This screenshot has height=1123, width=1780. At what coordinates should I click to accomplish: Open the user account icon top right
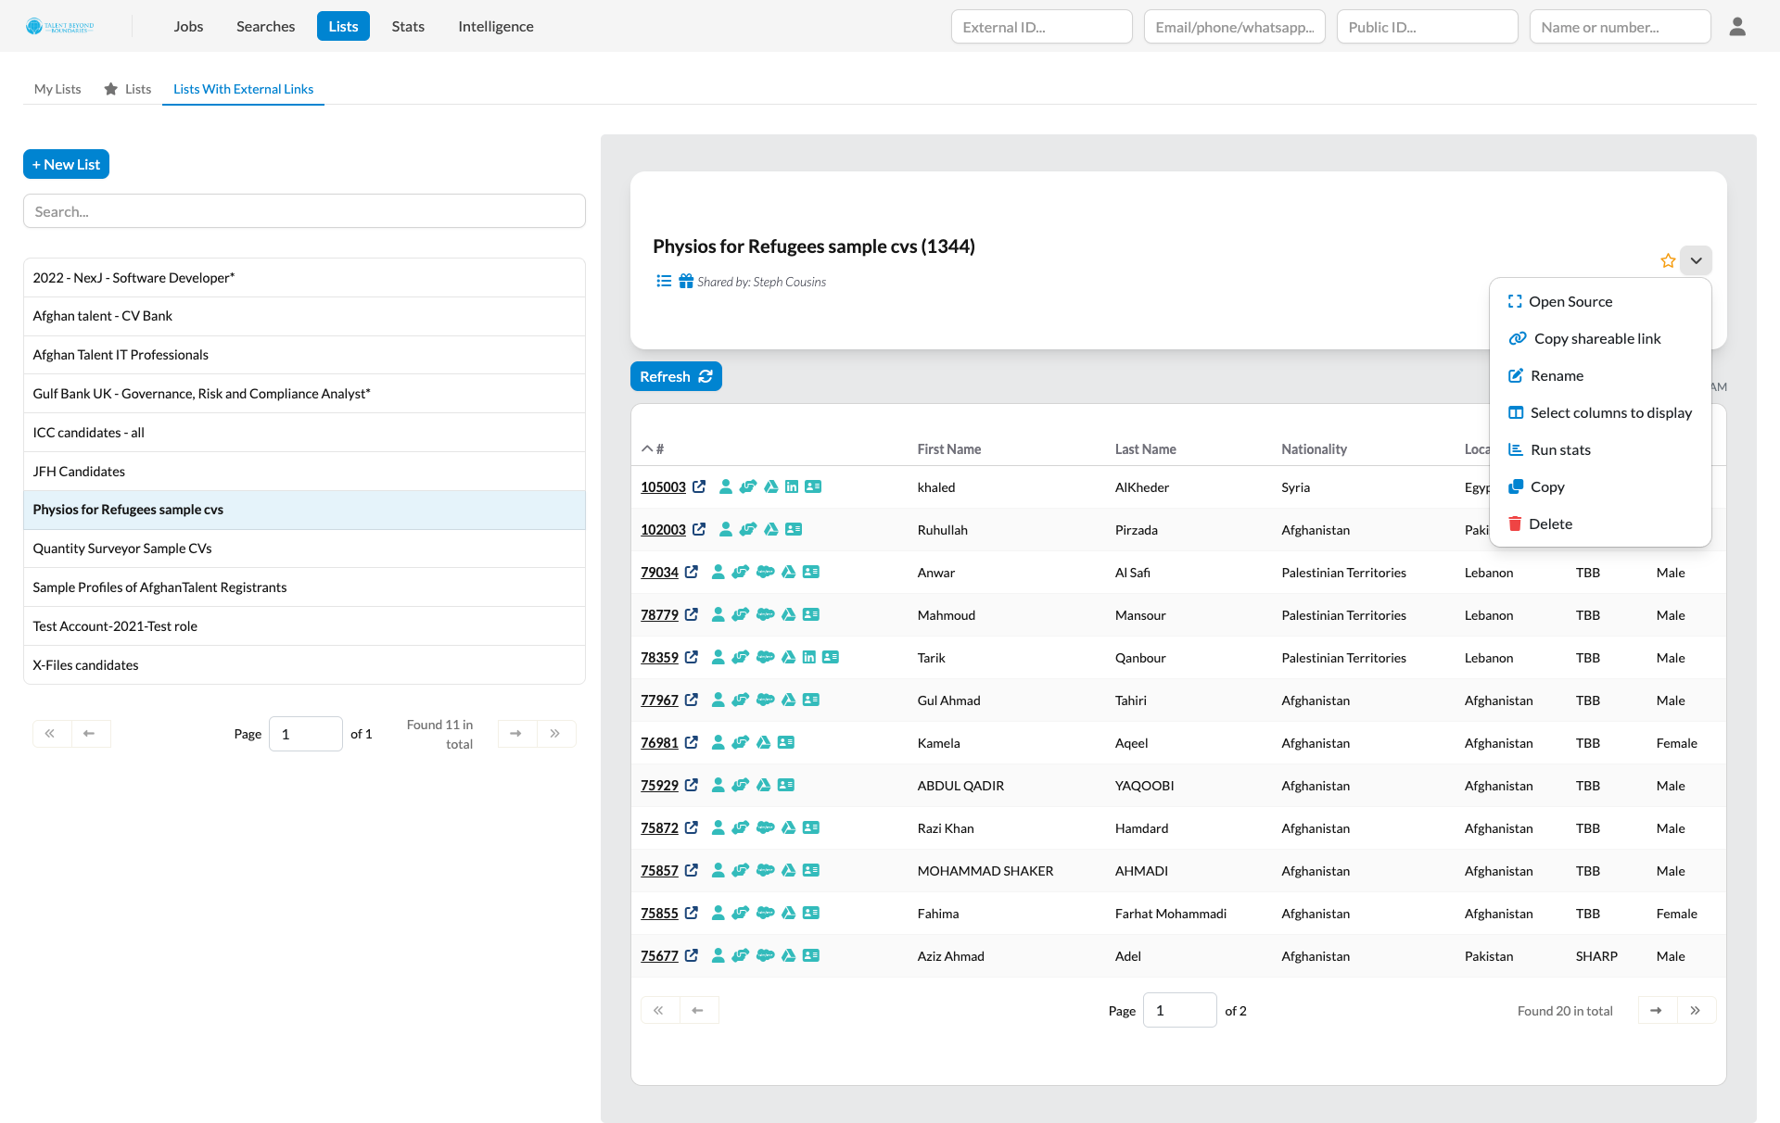[x=1738, y=26]
